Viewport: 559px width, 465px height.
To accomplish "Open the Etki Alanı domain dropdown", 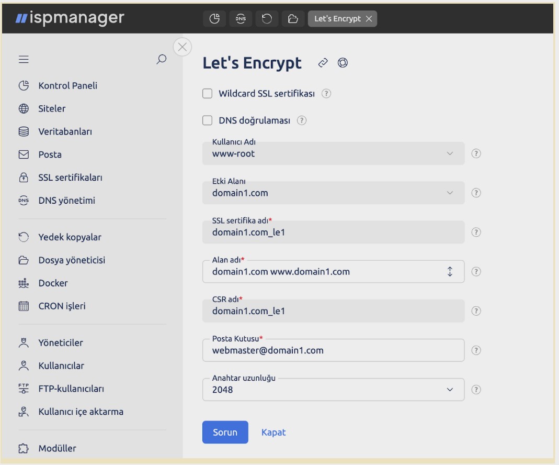I will pyautogui.click(x=333, y=193).
